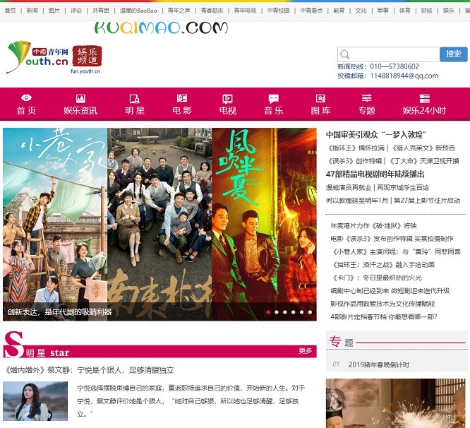Select the second carousel dot
This screenshot has height=428, width=470.
pos(277,312)
